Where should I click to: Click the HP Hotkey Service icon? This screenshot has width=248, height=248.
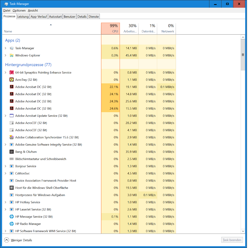tap(12, 202)
